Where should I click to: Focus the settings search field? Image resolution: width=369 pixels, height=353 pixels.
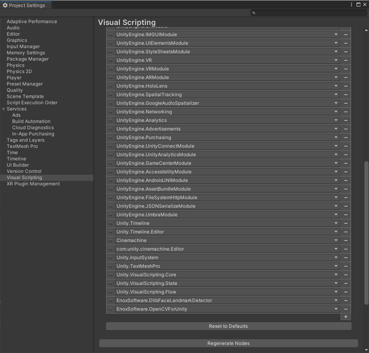click(309, 13)
